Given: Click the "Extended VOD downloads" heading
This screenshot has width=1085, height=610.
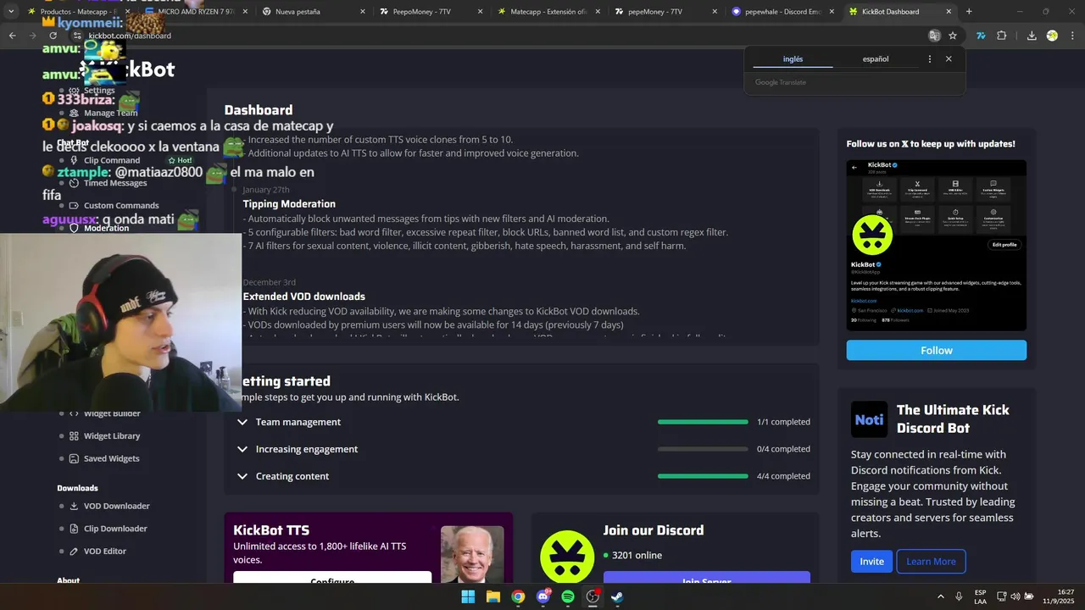Looking at the screenshot, I should [304, 297].
